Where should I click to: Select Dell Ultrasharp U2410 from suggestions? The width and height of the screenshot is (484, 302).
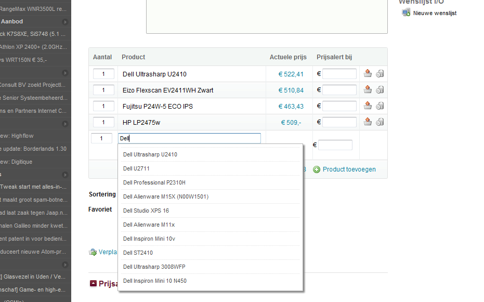(x=210, y=154)
